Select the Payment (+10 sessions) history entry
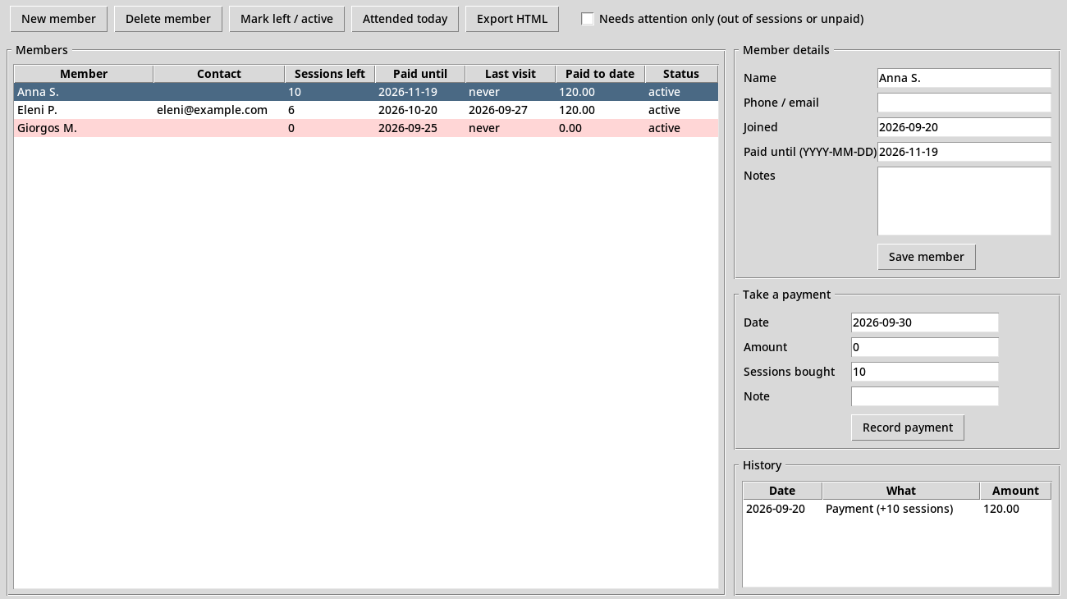 [x=897, y=509]
